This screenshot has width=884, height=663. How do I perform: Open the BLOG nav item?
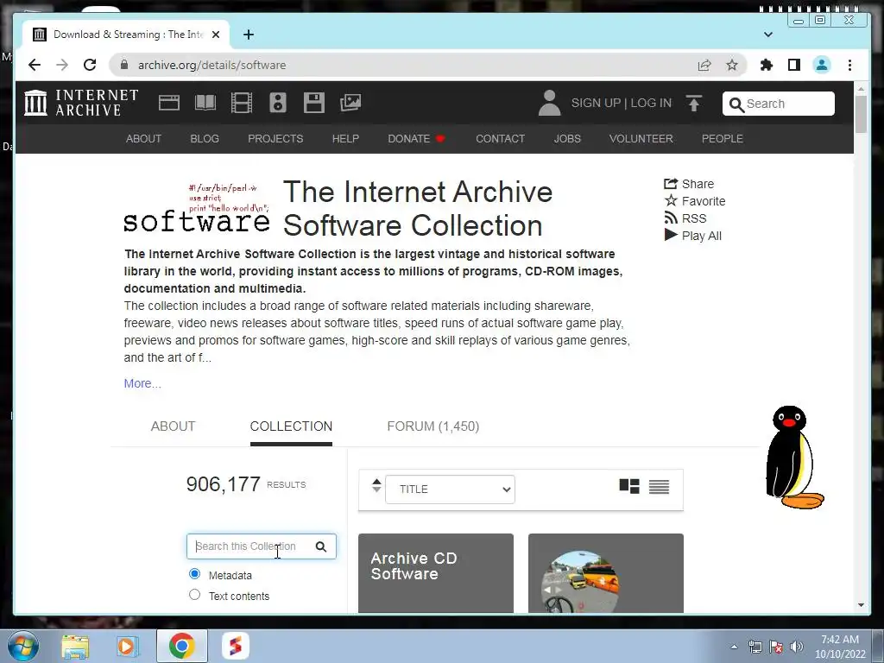[205, 139]
